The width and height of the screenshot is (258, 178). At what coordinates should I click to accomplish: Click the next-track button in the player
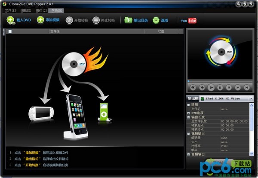pyautogui.click(x=238, y=88)
